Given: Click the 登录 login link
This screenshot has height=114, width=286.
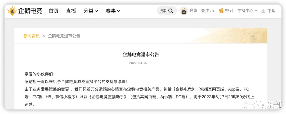Looking at the screenshot, I should click(193, 11).
